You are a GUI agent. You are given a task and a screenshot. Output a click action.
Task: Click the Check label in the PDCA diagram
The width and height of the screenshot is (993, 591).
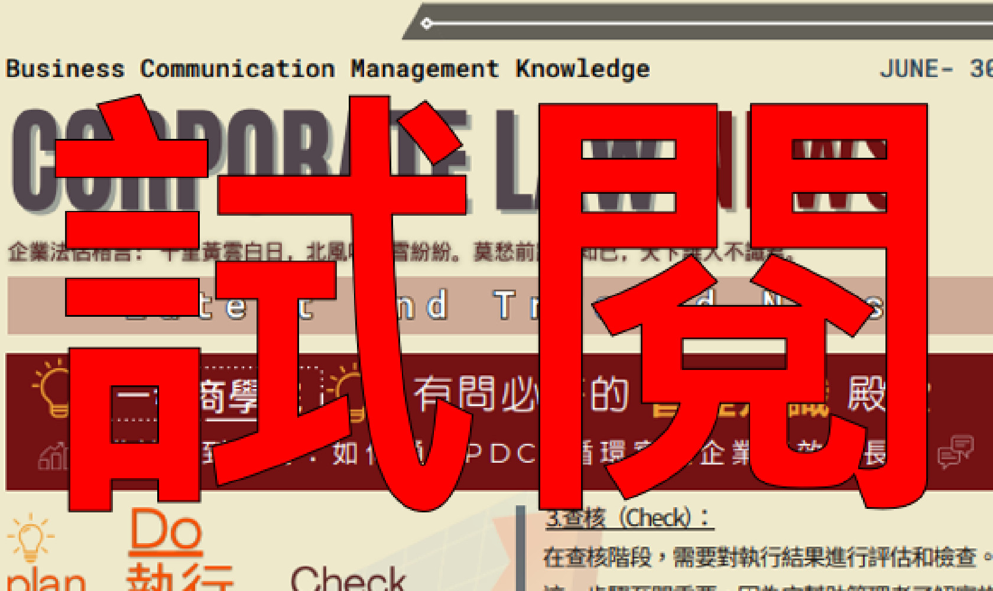[348, 578]
